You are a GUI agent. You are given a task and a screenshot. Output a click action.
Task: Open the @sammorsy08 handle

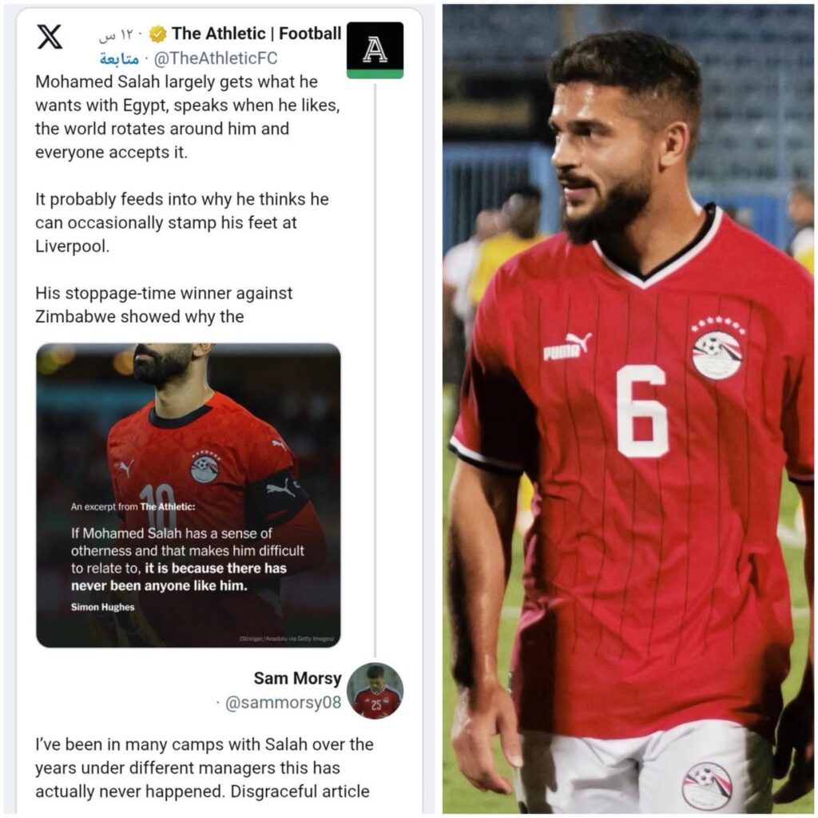coord(283,703)
